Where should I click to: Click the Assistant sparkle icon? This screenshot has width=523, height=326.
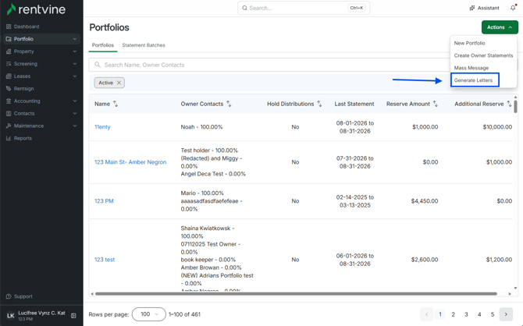[472, 8]
